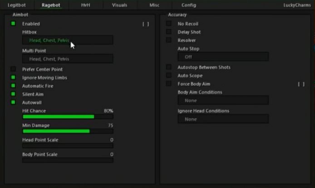Click the Head Point Scale label

(40, 140)
